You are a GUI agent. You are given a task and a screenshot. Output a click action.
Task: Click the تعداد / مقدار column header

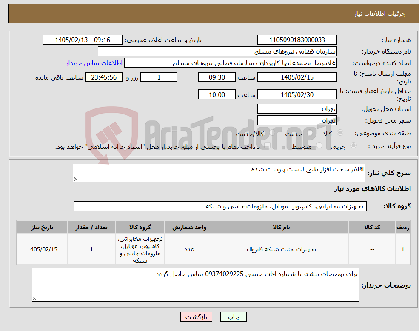point(91,227)
